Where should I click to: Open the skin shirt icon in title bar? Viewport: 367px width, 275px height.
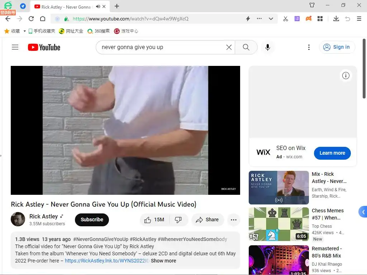pos(312,5)
